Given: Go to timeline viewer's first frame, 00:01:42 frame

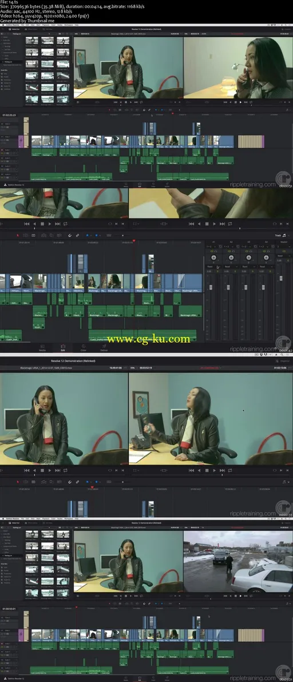Looking at the screenshot, I should click(x=191, y=224).
